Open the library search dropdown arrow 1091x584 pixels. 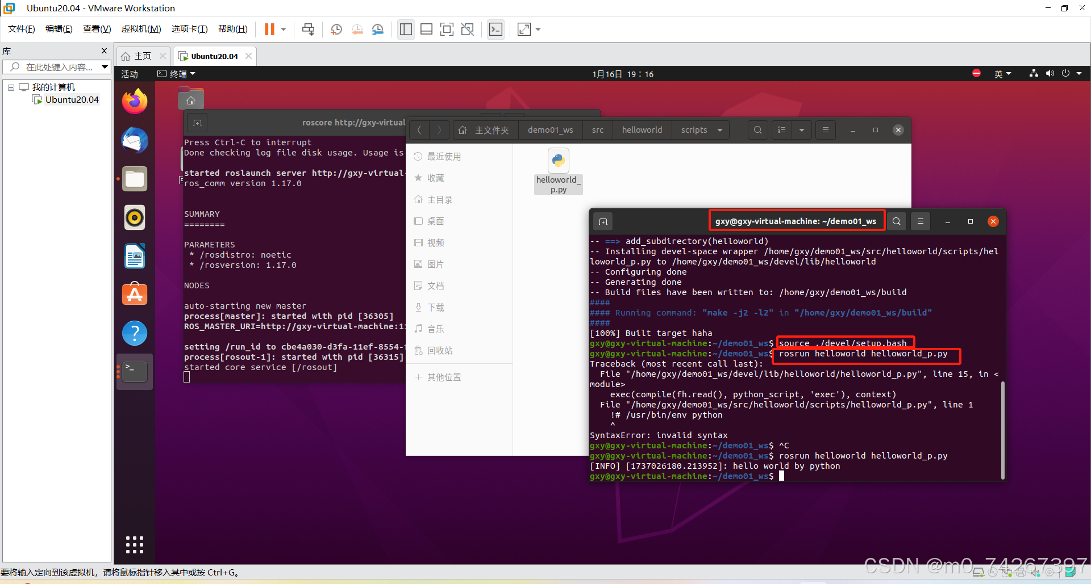click(x=105, y=67)
